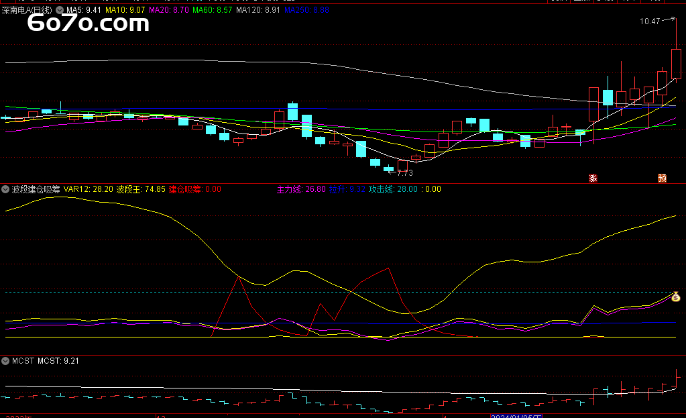Image resolution: width=686 pixels, height=418 pixels.
Task: Click the MA10: 9.07 label
Action: [x=125, y=10]
